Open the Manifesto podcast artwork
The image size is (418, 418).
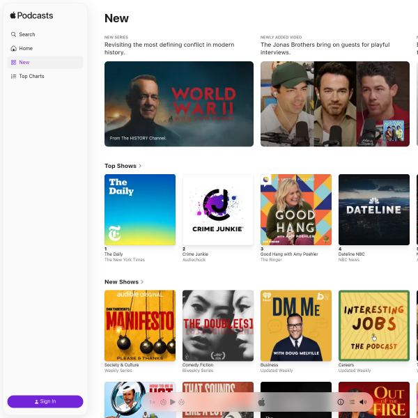[x=140, y=325]
